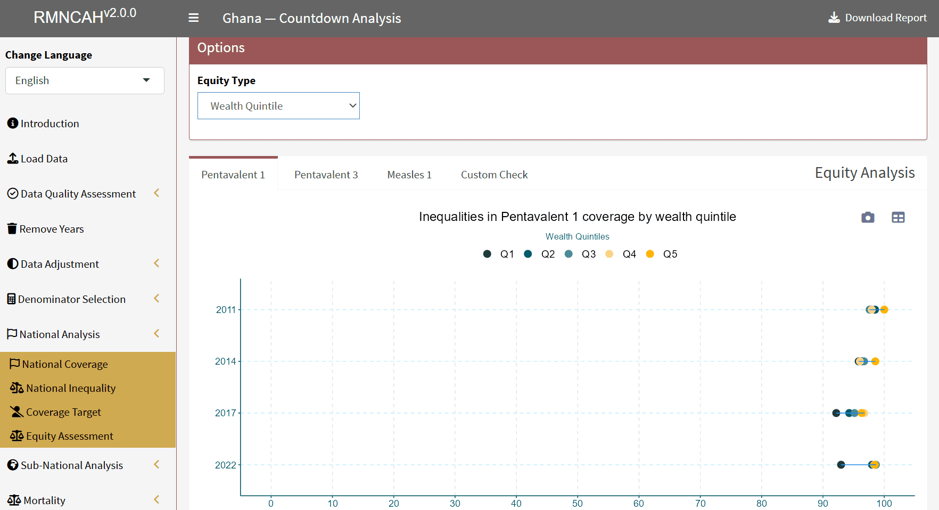Open Remove Years section
The height and width of the screenshot is (510, 939).
(x=52, y=229)
